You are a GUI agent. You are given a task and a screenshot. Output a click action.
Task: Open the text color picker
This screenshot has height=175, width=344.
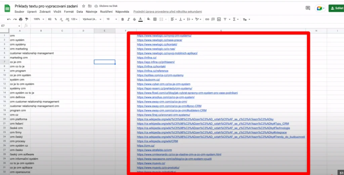click(140, 19)
